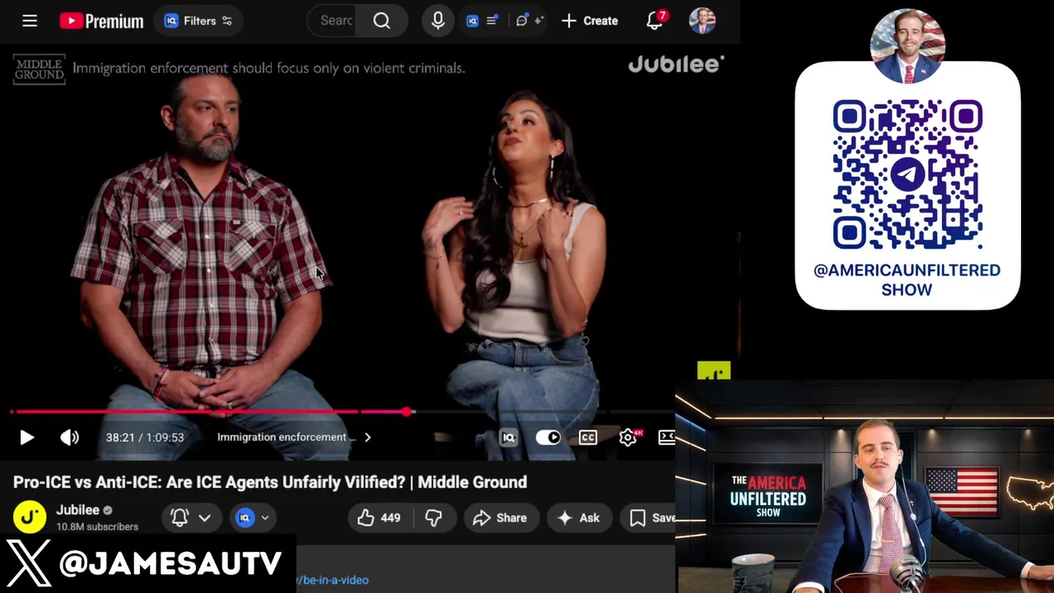Dislike the video with thumbs down
The image size is (1054, 593).
pos(434,518)
